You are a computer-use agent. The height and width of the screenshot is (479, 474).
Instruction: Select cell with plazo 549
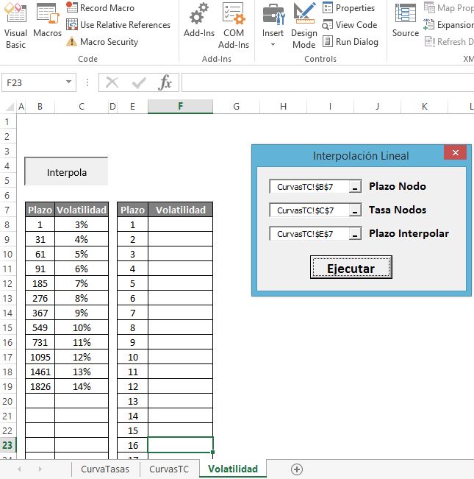coord(40,327)
